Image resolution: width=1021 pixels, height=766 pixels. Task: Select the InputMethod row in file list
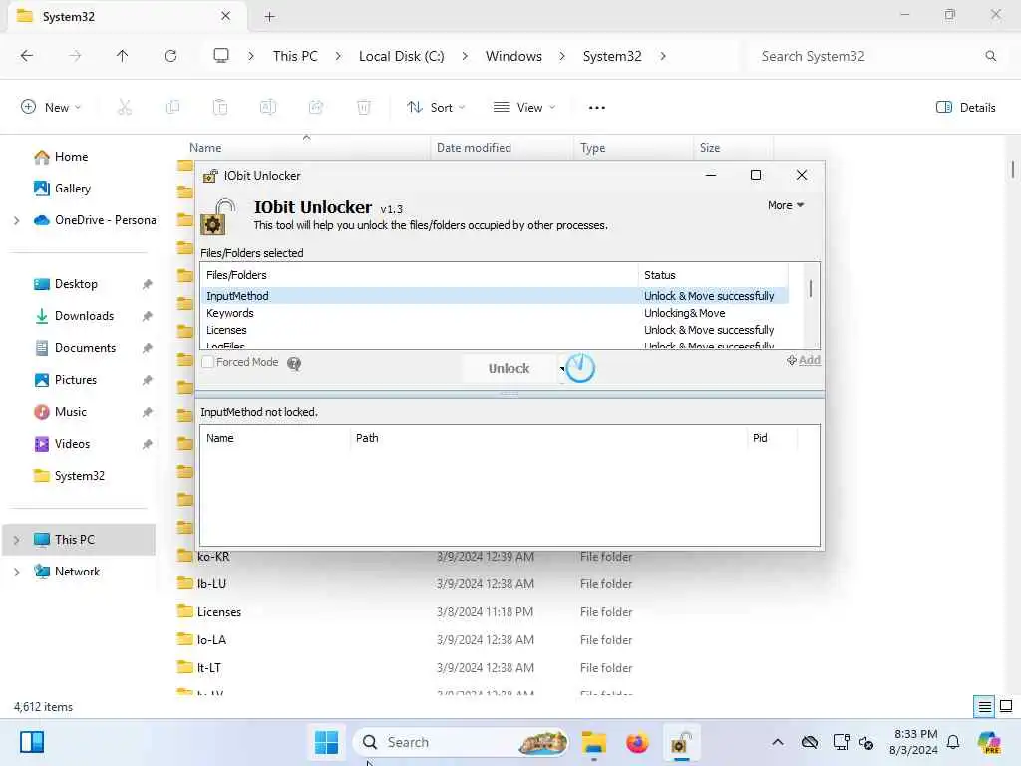tap(495, 296)
